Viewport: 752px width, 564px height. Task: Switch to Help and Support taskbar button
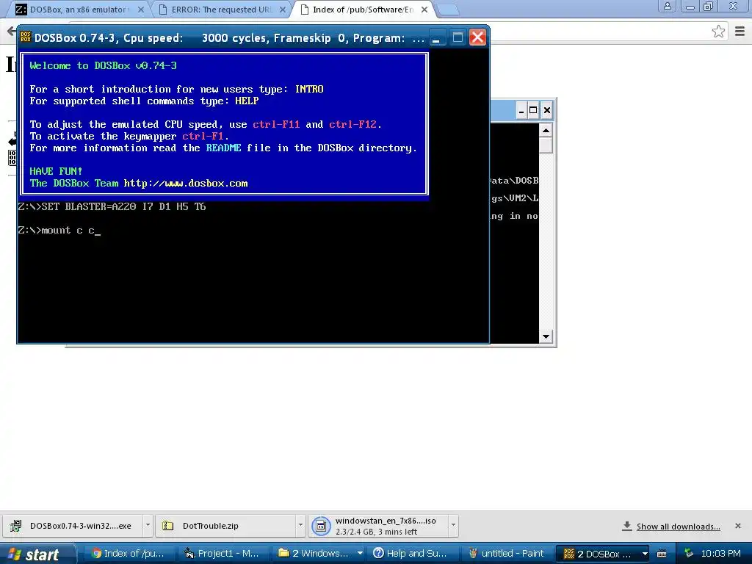pyautogui.click(x=411, y=554)
